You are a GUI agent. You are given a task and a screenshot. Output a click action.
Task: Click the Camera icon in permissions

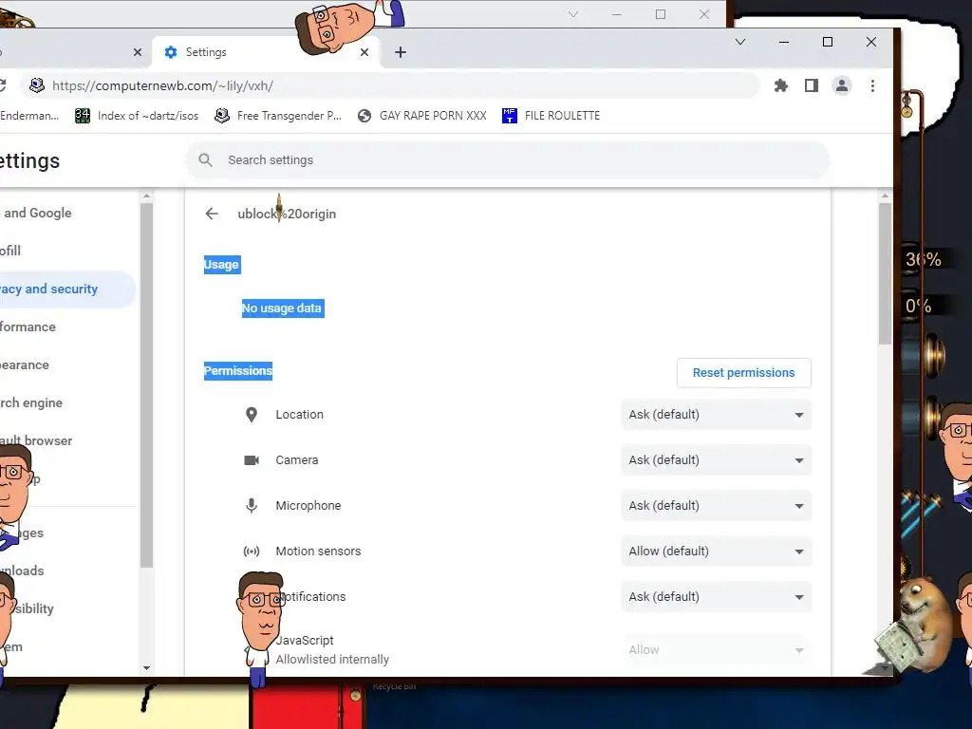pos(252,460)
